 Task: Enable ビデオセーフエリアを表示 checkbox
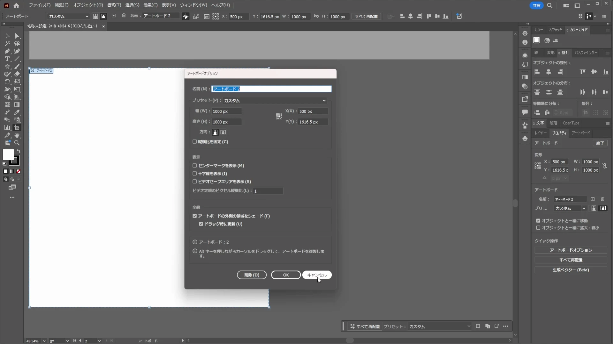[194, 182]
